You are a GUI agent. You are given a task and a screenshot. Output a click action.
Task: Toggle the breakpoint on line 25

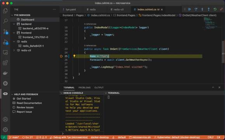coord(61,56)
